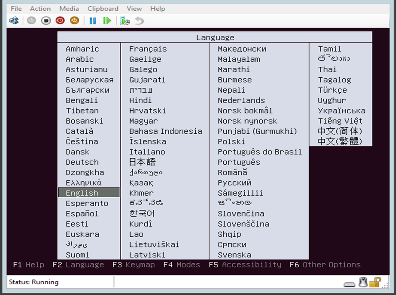Pick Gujarati from the list
The image size is (396, 295).
pos(147,80)
